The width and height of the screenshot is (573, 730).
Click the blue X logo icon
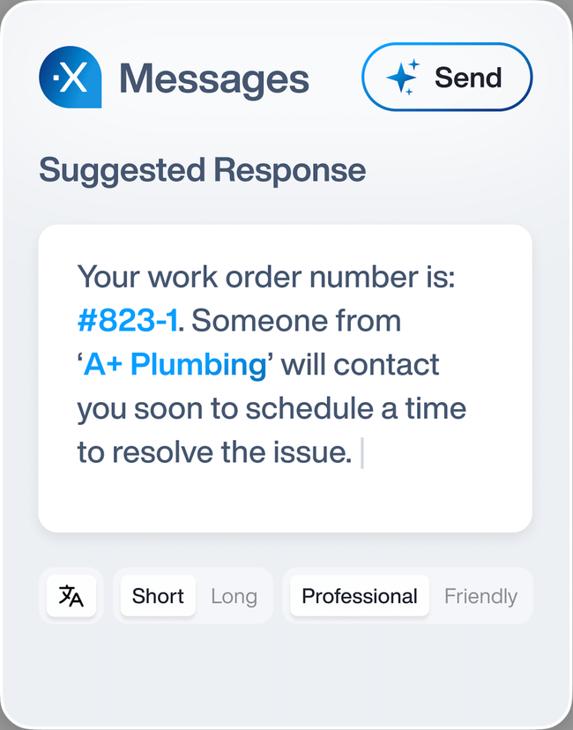[x=70, y=78]
